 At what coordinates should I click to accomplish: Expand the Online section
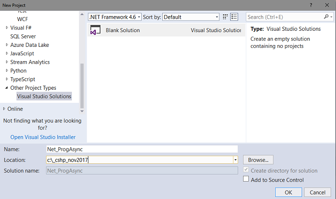click(4, 109)
